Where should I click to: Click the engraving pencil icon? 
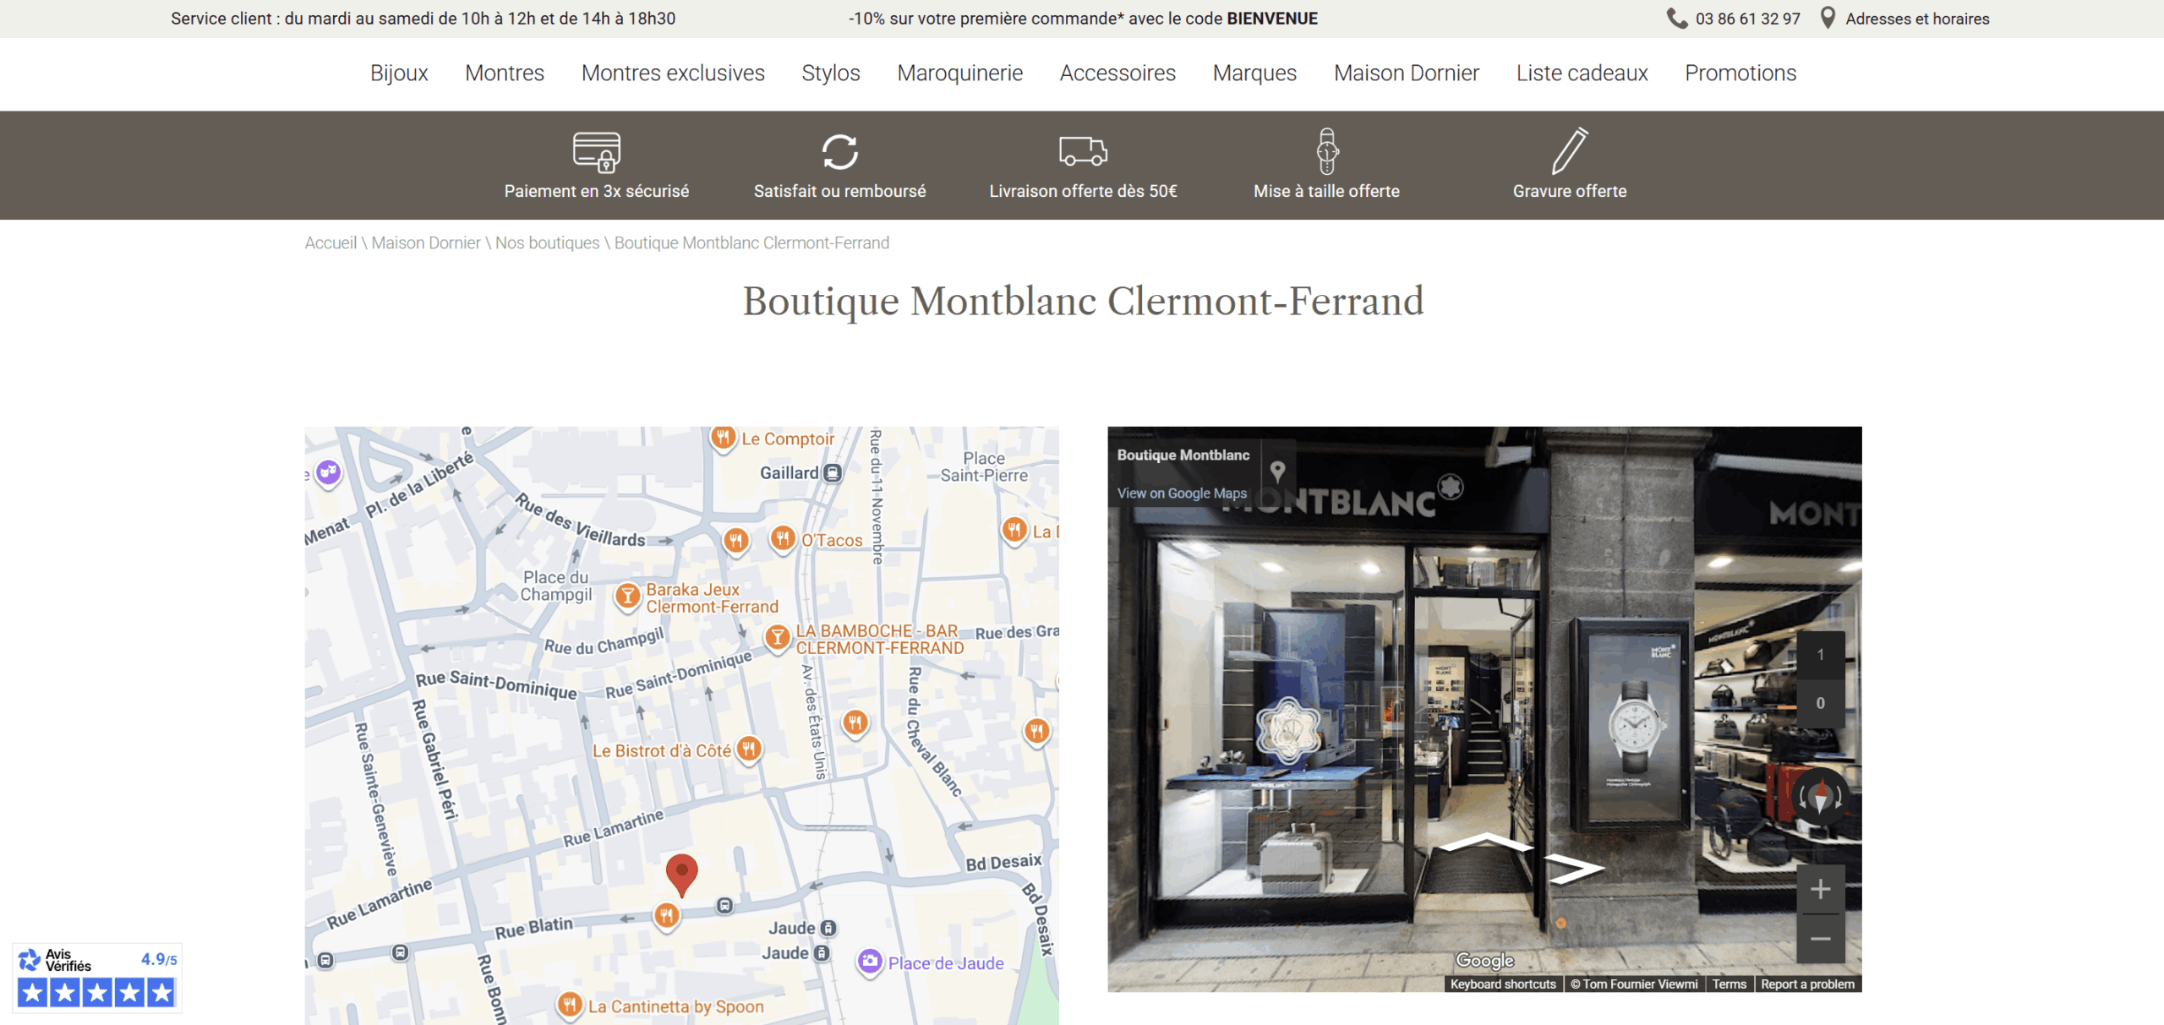[1571, 151]
